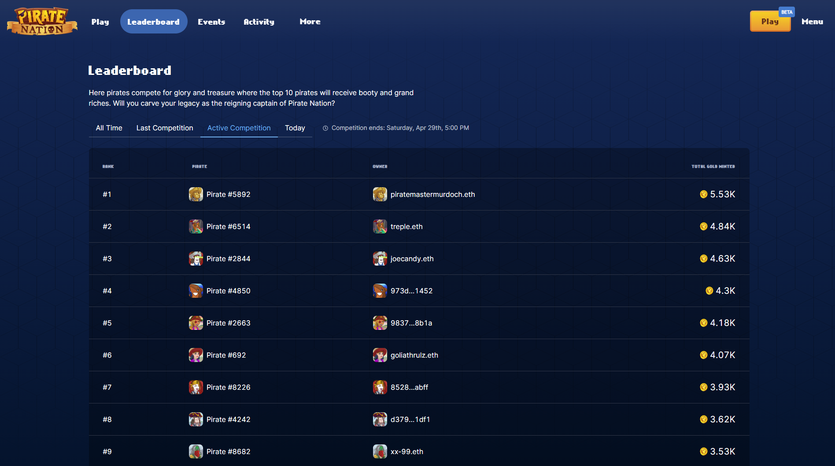This screenshot has height=466, width=835.
Task: Click the piratemastermurdoch.eth owner avatar
Action: click(x=380, y=194)
